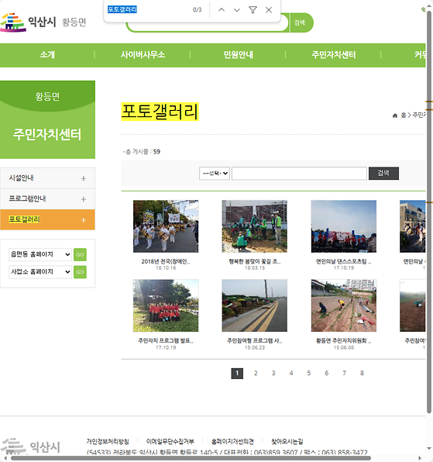Viewport: 433px width, 462px height.
Task: Close the find bar
Action: (269, 10)
